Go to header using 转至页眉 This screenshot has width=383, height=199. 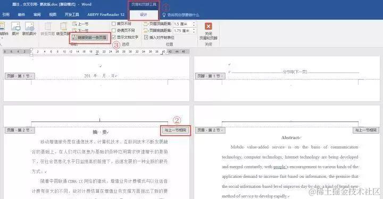coord(48,29)
